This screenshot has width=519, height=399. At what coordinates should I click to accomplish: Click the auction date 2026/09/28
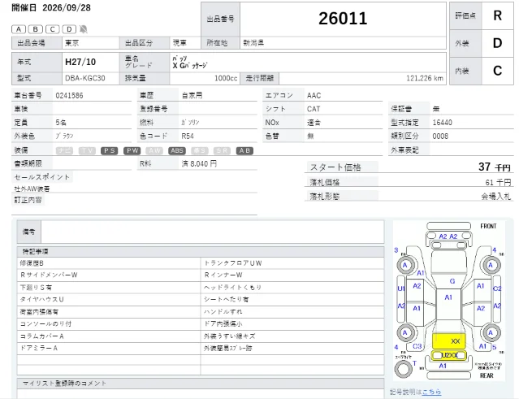[67, 7]
